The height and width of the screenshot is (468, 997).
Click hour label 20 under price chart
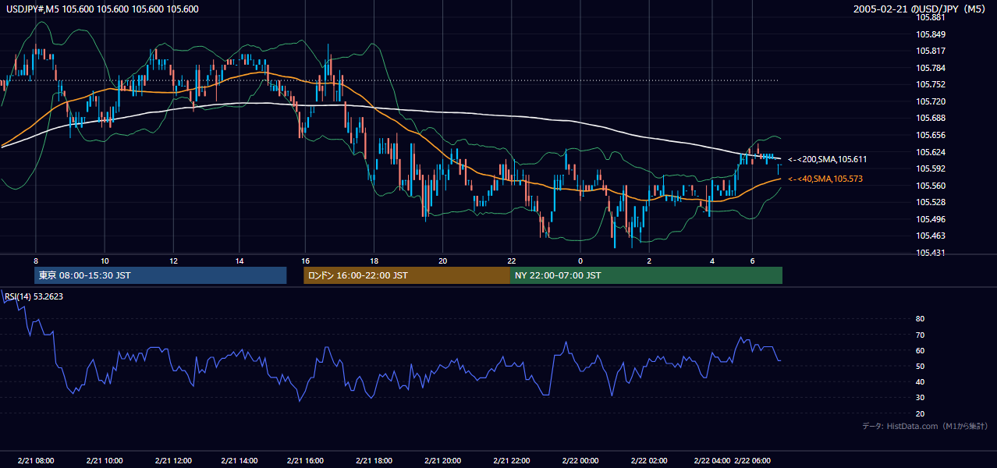coord(442,261)
